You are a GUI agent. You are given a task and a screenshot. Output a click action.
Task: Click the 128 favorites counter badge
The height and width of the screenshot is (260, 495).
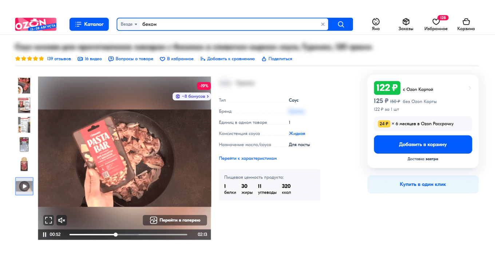coord(443,18)
